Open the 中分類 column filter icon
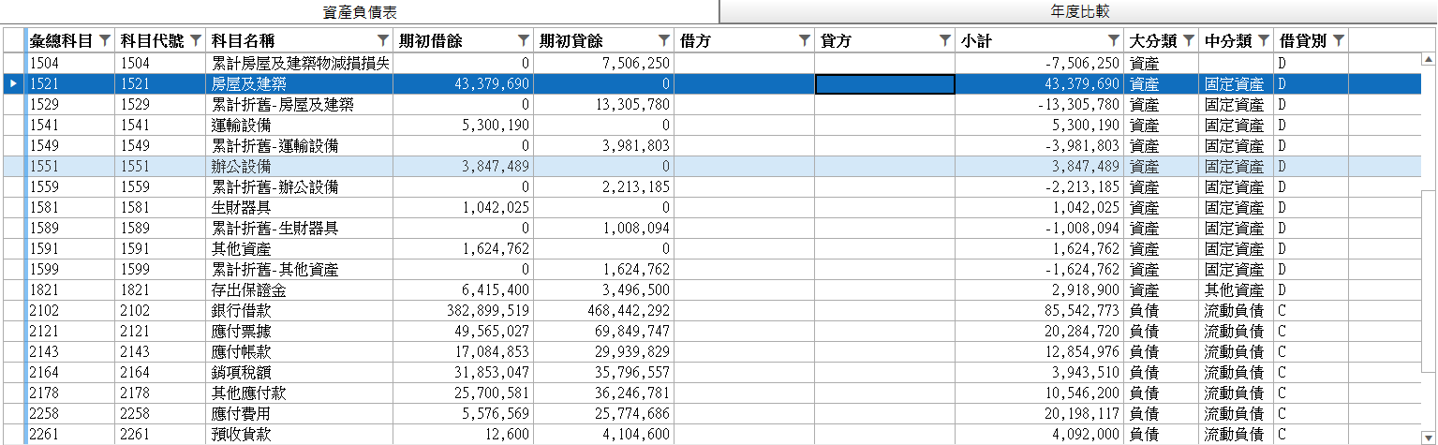1438x445 pixels. pos(1264,40)
